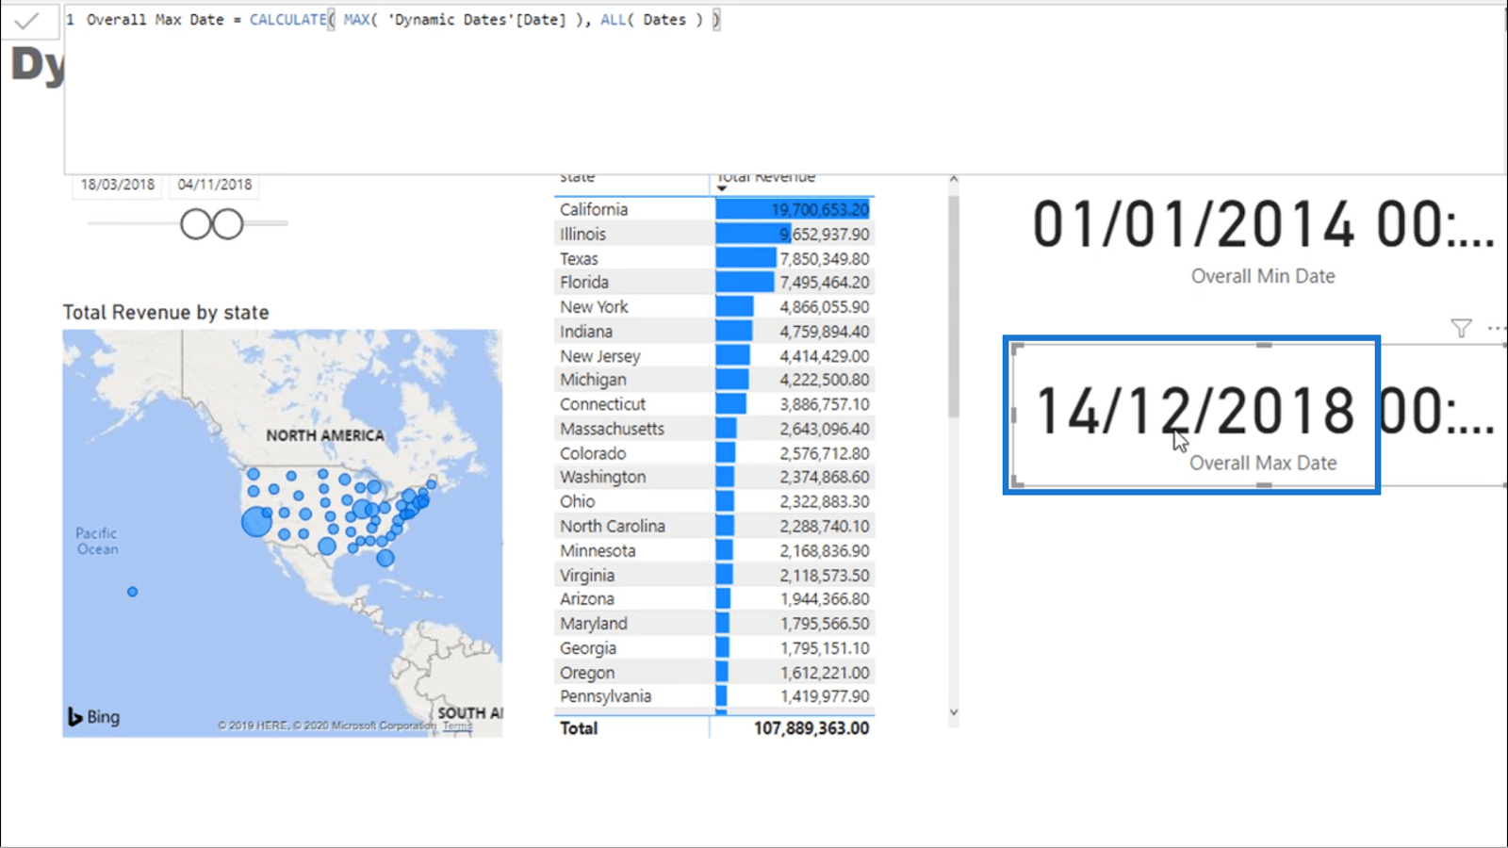Click the Total row label
The height and width of the screenshot is (848, 1508).
(579, 728)
